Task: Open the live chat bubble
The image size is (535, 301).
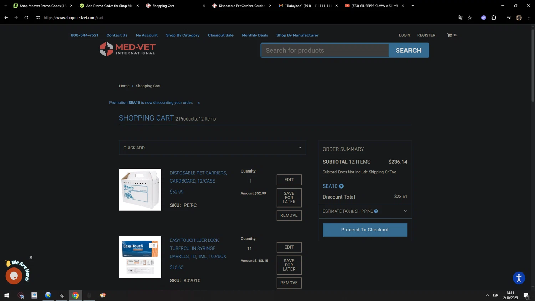Action: point(14,276)
